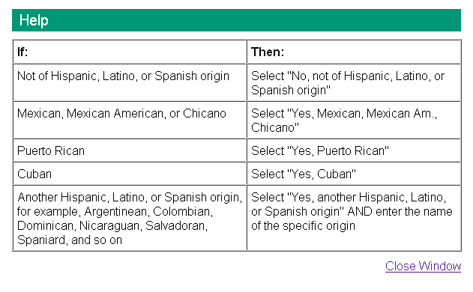Click the "Dominican, Nicaraguan, Salvadoran" text line
The width and height of the screenshot is (473, 292).
pyautogui.click(x=112, y=225)
